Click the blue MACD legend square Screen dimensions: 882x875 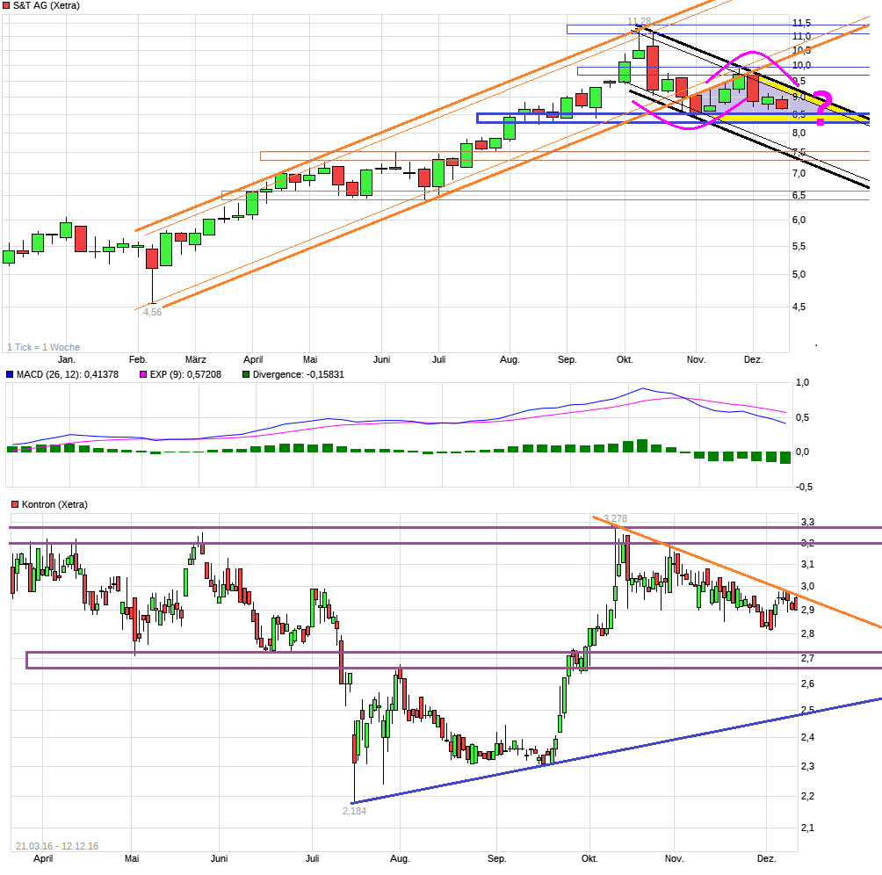tap(9, 374)
